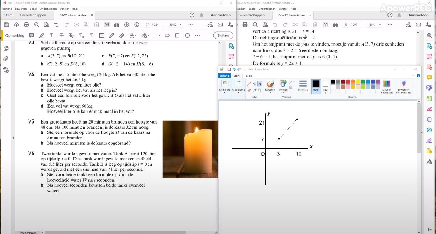Screen dimensions: 436x234
Task: Open Kleuren bewerken in Paint
Action: (386, 87)
